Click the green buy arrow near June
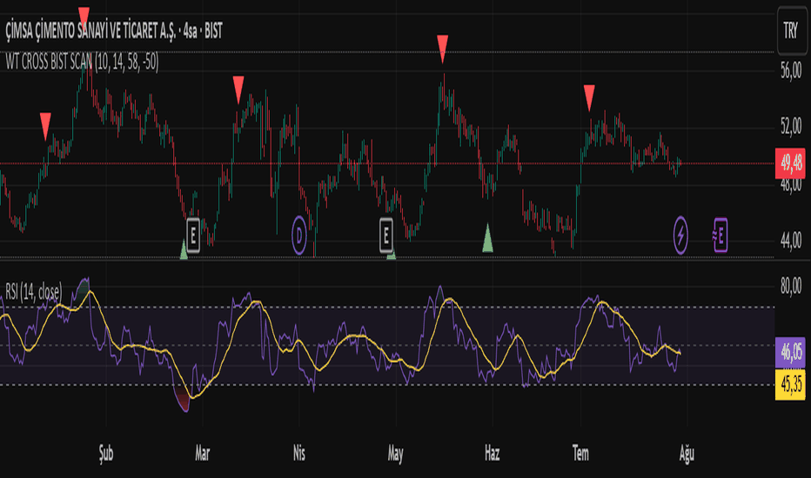The width and height of the screenshot is (811, 478). [487, 238]
